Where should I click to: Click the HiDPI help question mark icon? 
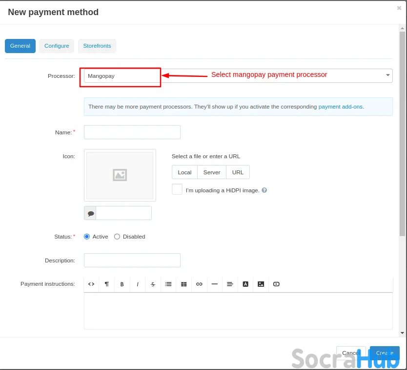(264, 190)
